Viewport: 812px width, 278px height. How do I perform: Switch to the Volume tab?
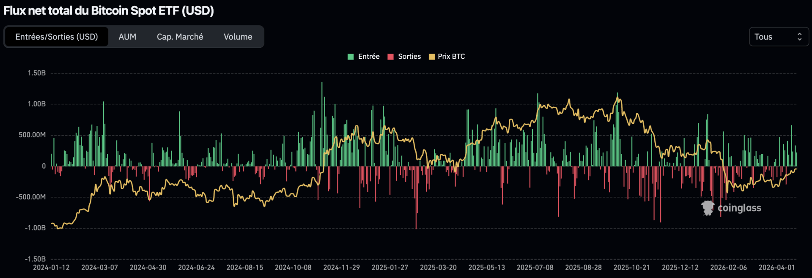point(238,37)
